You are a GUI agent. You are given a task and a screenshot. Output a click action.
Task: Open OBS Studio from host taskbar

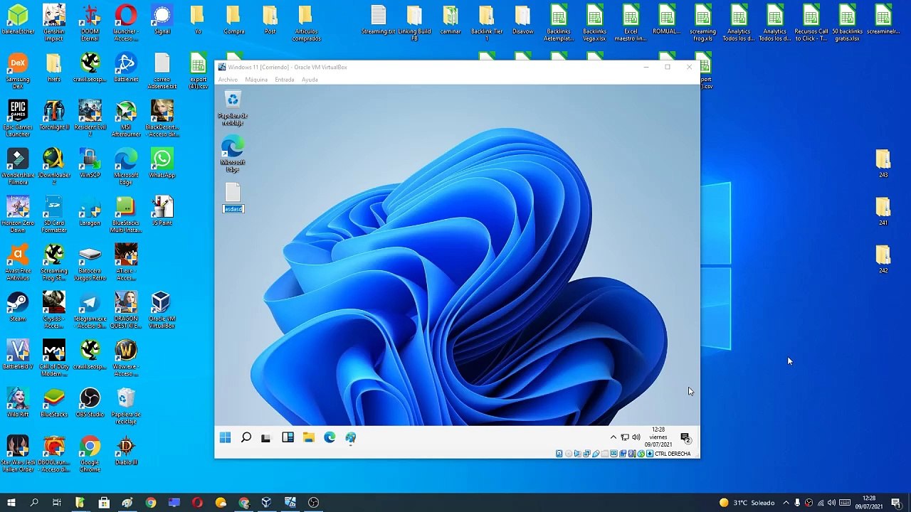click(313, 503)
